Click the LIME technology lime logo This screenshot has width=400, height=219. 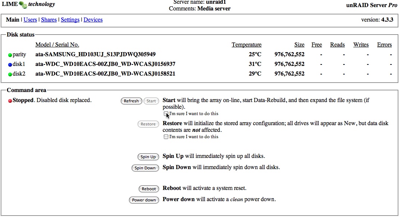click(23, 4)
